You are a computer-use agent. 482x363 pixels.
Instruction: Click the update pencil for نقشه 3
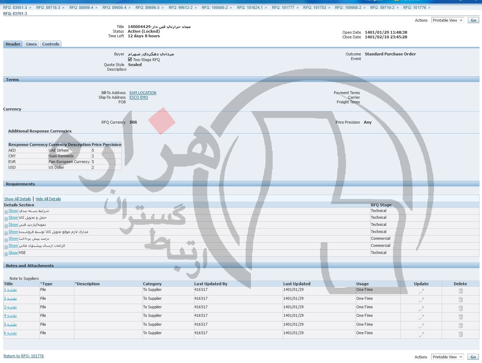[x=421, y=308]
